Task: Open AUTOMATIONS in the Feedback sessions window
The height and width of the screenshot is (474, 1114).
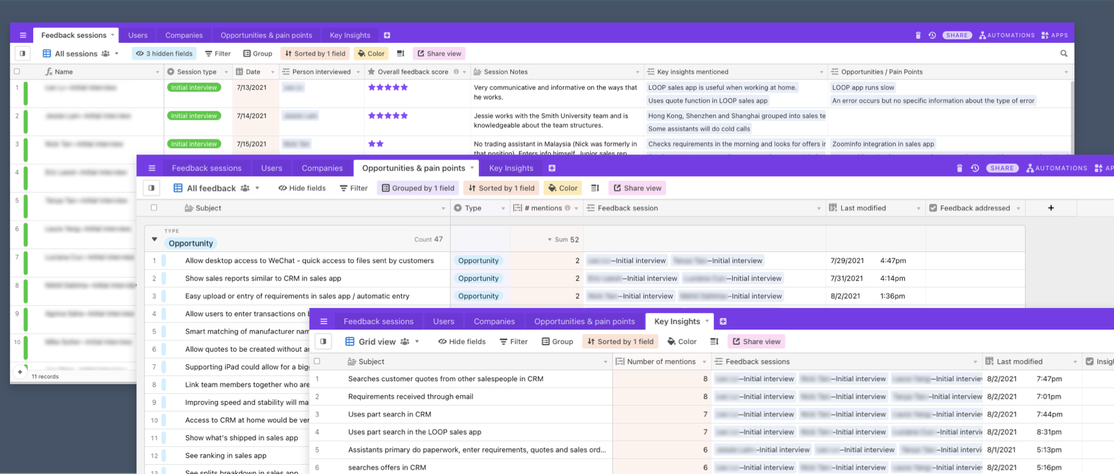Action: click(x=1007, y=35)
